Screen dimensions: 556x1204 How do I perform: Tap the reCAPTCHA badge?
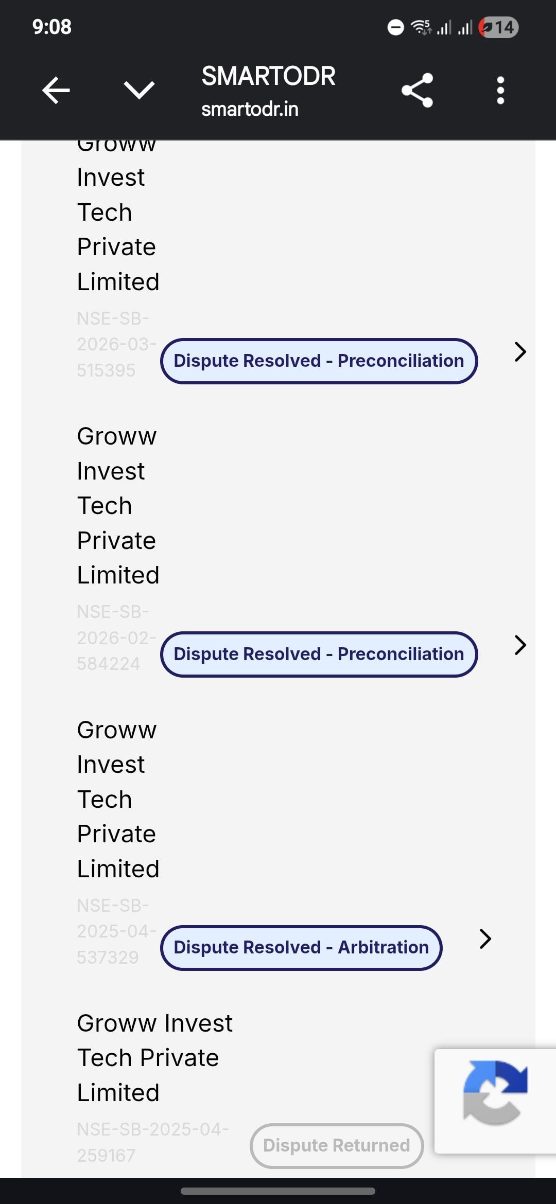pos(495,1101)
